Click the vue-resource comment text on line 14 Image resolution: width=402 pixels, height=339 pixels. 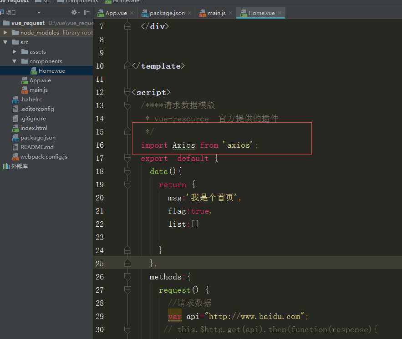182,119
